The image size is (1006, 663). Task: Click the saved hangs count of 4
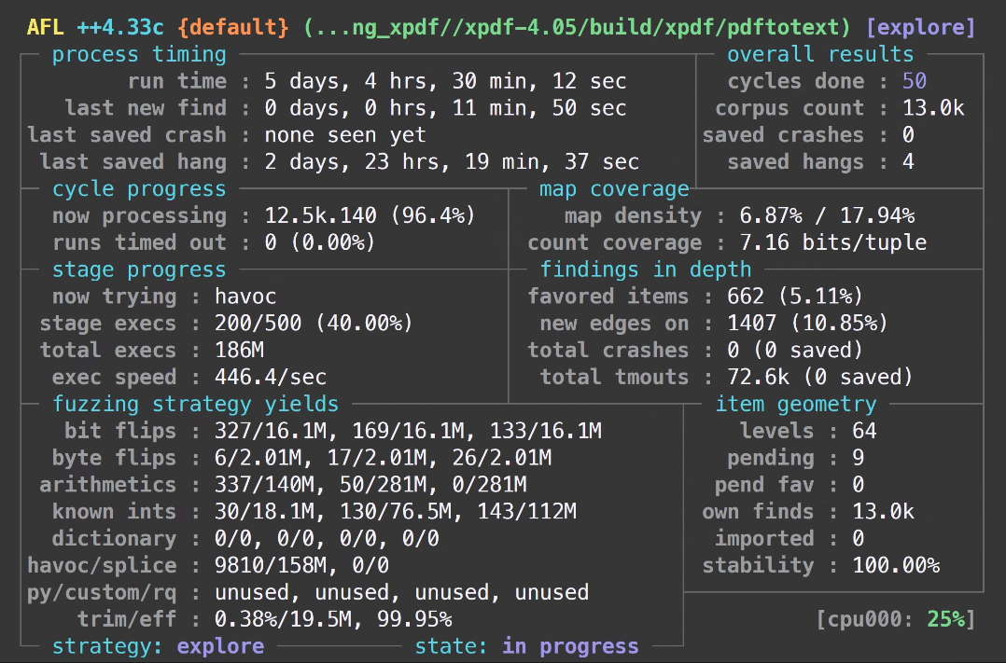click(910, 161)
